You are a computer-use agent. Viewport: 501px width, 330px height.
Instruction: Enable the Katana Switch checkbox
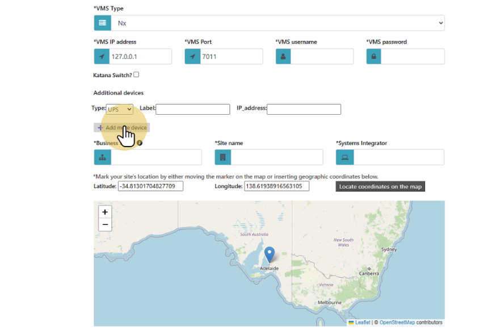pyautogui.click(x=136, y=74)
